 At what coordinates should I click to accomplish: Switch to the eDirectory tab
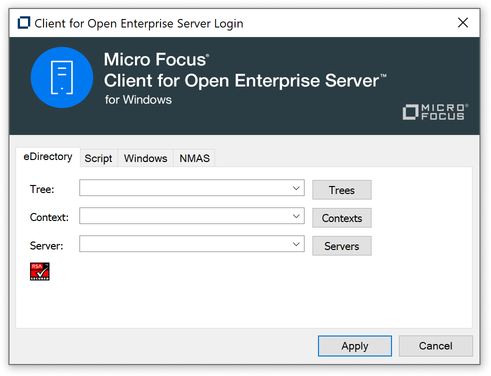[48, 156]
